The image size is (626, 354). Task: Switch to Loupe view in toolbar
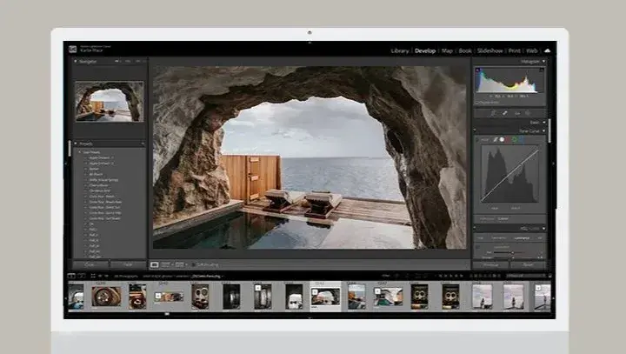pos(155,264)
